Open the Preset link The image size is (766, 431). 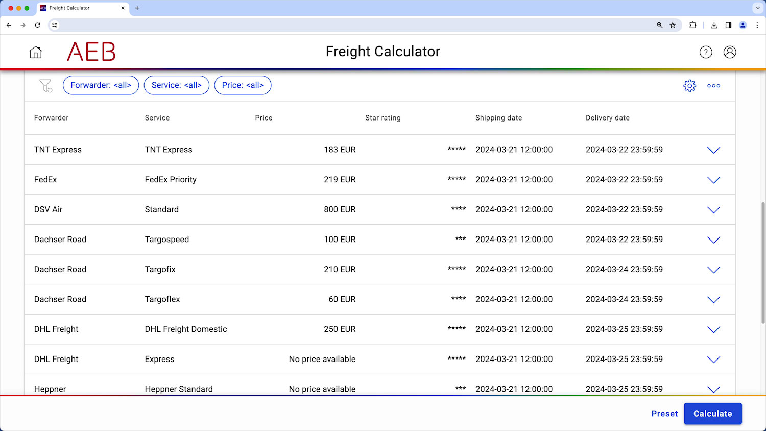[x=664, y=414]
